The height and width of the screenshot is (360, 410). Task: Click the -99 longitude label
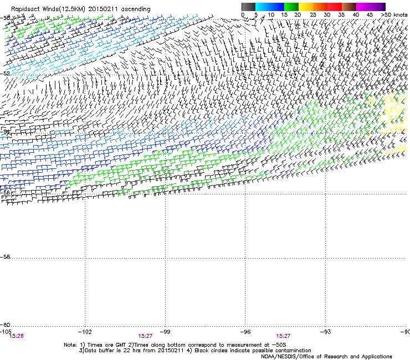click(x=165, y=332)
